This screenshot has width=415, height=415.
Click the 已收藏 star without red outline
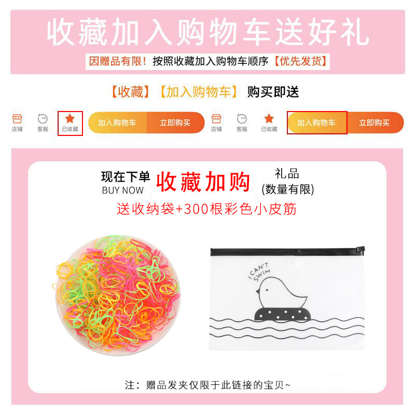(x=269, y=122)
